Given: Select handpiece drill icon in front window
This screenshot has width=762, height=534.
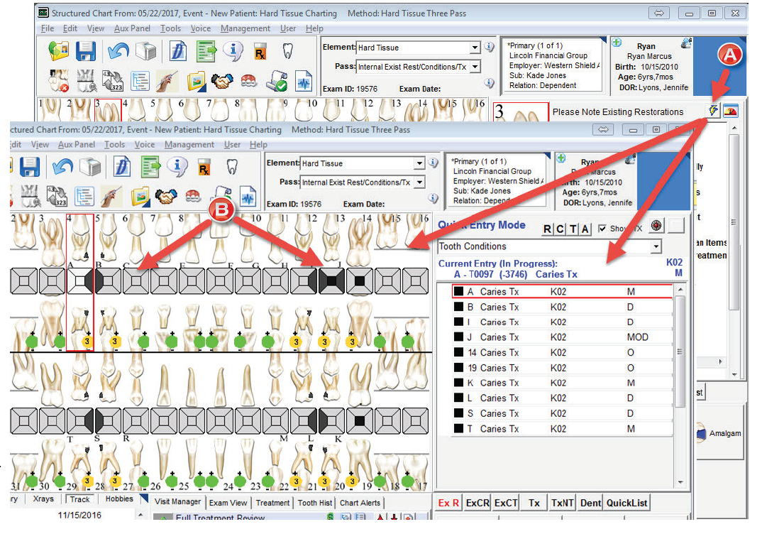Looking at the screenshot, I should (x=112, y=197).
